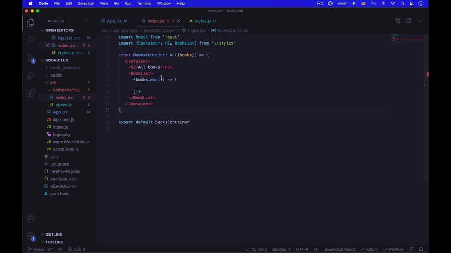
Task: Toggle ESLint status bar item
Action: (369, 249)
